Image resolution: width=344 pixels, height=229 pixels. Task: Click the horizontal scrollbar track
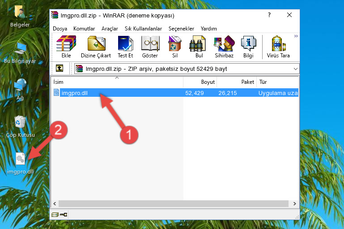[x=173, y=204]
